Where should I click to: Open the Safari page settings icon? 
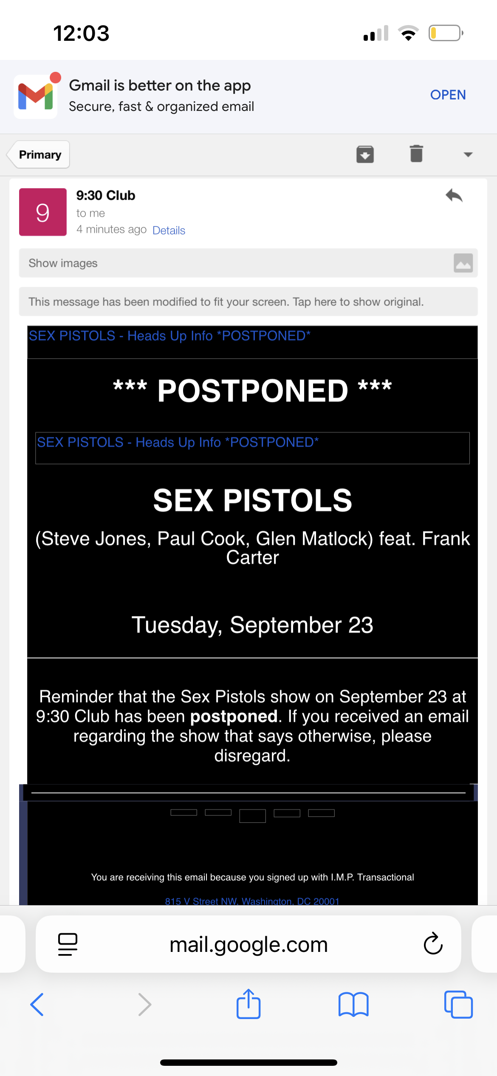click(x=68, y=944)
